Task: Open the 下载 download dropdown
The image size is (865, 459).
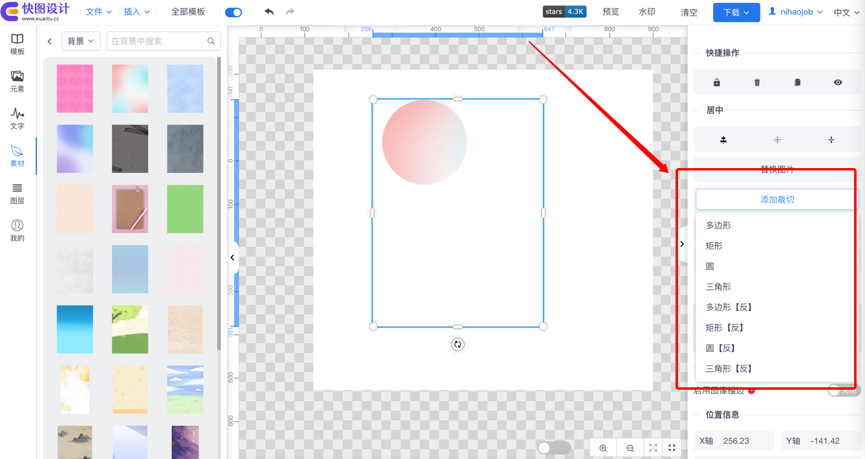Action: click(737, 12)
